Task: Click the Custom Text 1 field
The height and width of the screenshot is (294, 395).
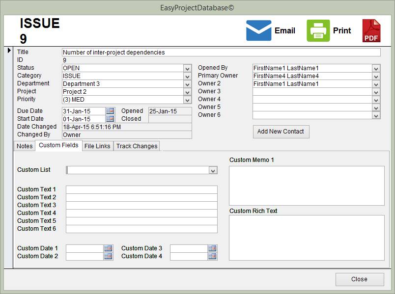Action: pos(141,189)
